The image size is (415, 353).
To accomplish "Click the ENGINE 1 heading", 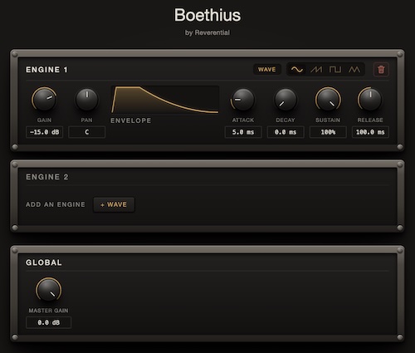I will coord(46,70).
